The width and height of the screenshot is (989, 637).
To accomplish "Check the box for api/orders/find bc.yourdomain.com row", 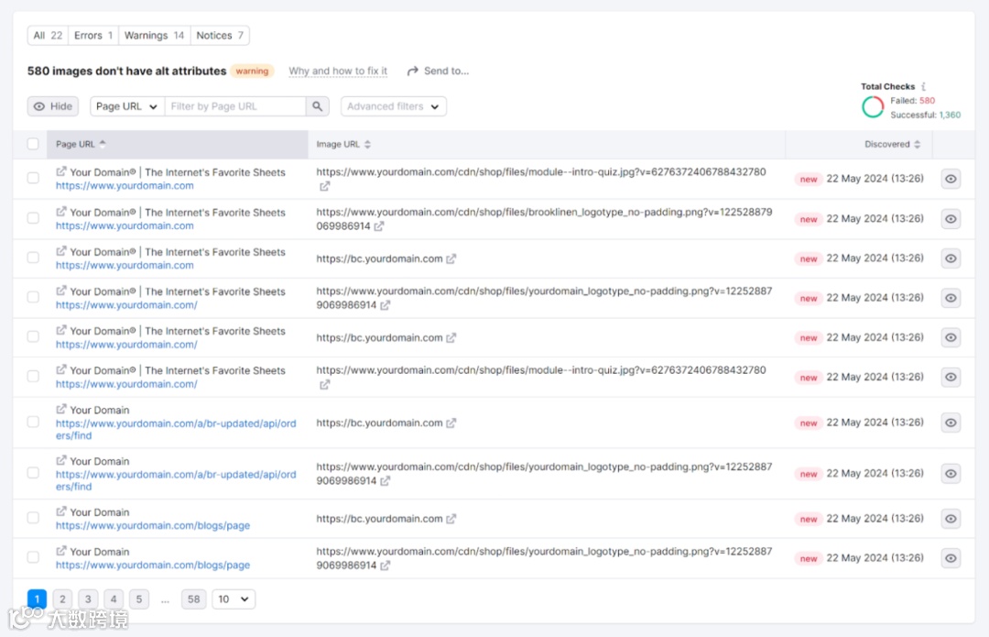I will (x=33, y=422).
